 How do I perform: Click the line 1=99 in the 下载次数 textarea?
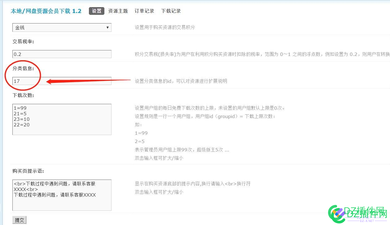point(20,108)
